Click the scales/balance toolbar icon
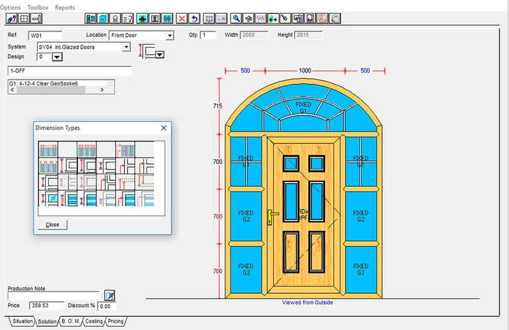 [209, 18]
